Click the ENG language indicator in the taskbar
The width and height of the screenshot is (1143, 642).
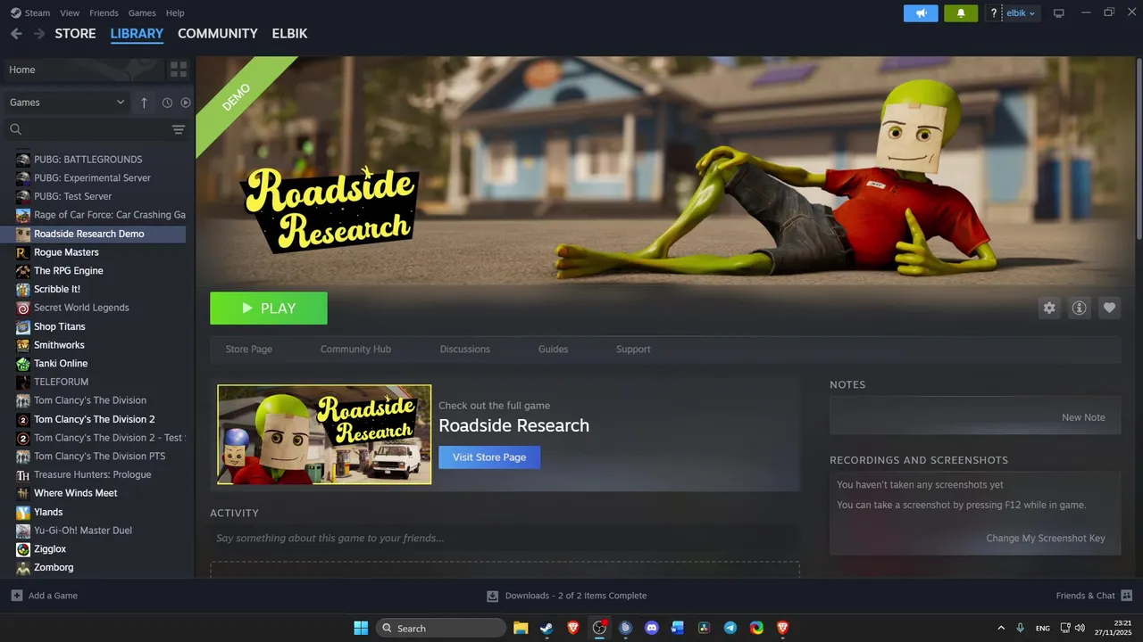click(x=1043, y=629)
